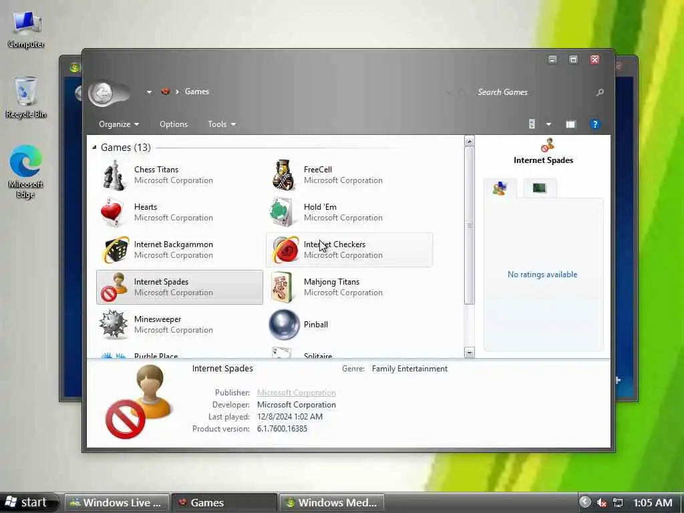Click the Chess Titans title text

point(156,170)
